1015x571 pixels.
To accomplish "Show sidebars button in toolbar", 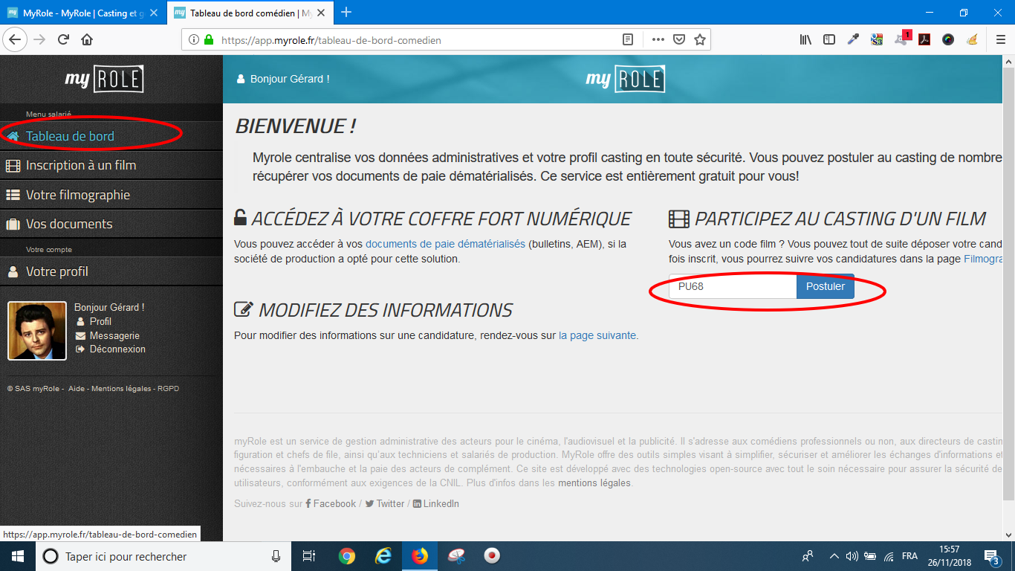I will (829, 39).
